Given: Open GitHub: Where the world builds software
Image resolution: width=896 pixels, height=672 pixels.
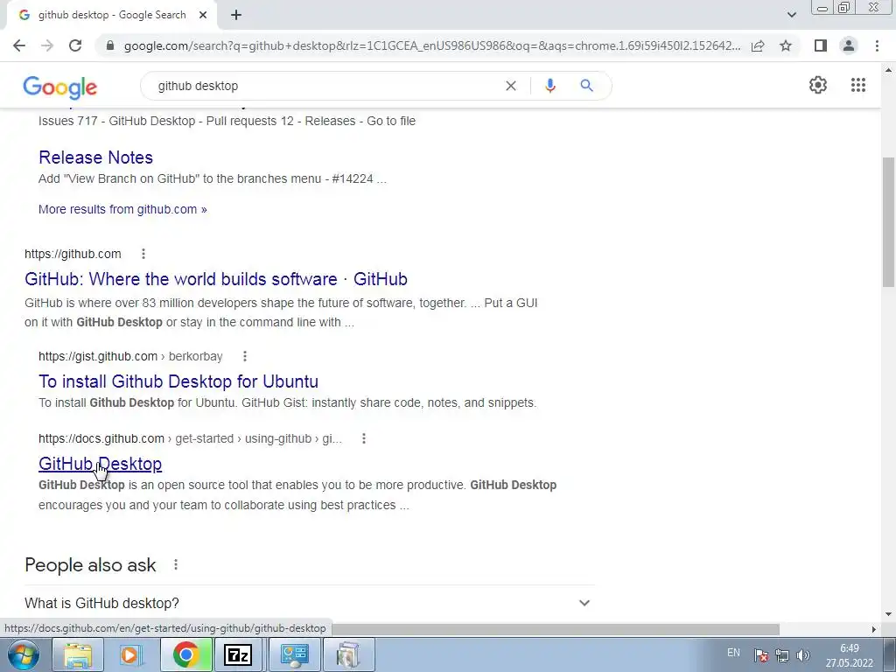Looking at the screenshot, I should coord(216,279).
